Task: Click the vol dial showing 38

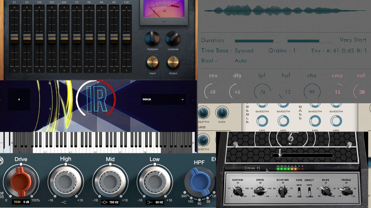Action: (361, 92)
